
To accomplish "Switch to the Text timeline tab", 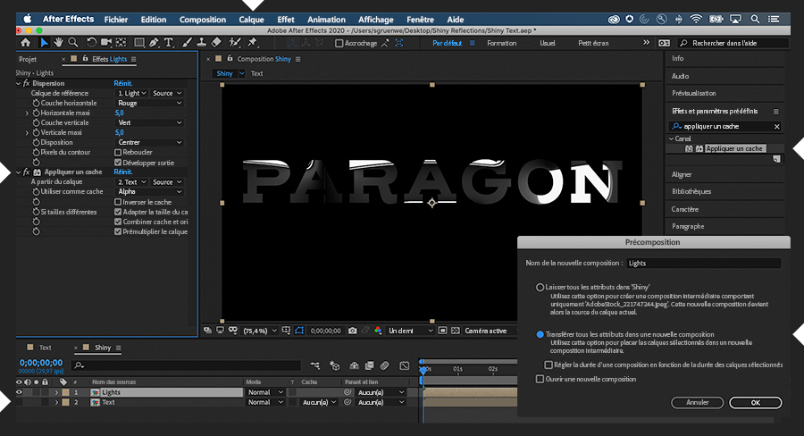I will (45, 348).
